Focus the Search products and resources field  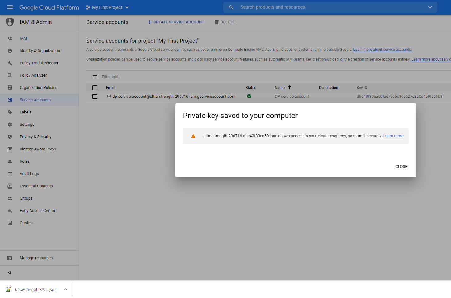[x=330, y=7]
